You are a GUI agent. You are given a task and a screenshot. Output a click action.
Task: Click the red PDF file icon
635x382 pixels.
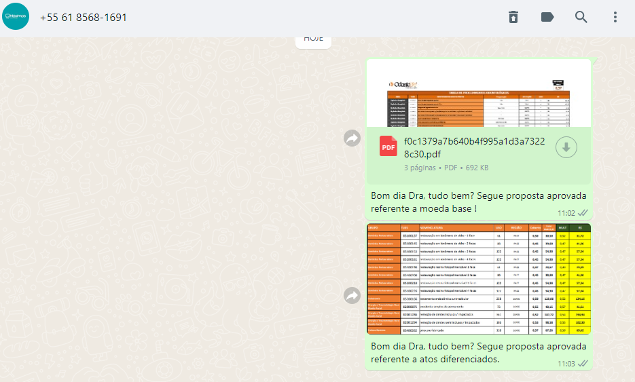[388, 147]
